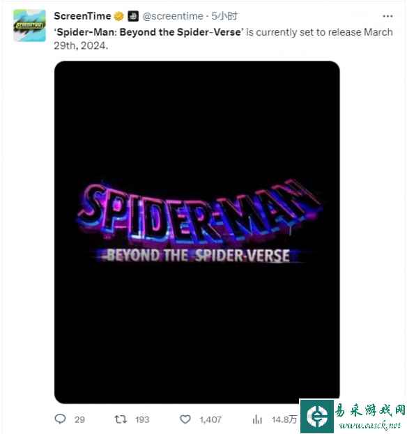Open the three-dot more options menu
Viewport: 407px width, 434px height.
pyautogui.click(x=387, y=16)
